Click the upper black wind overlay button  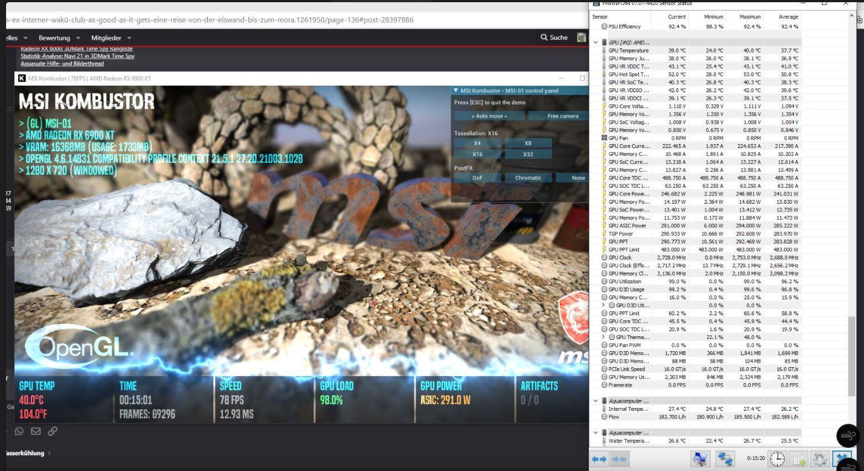tap(847, 436)
